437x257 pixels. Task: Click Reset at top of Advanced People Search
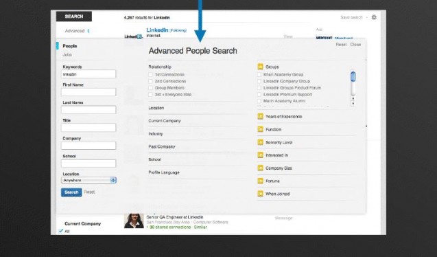341,45
